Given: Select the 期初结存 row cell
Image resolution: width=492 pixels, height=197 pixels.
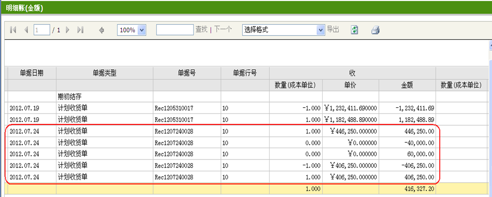Looking at the screenshot, I should pos(105,96).
